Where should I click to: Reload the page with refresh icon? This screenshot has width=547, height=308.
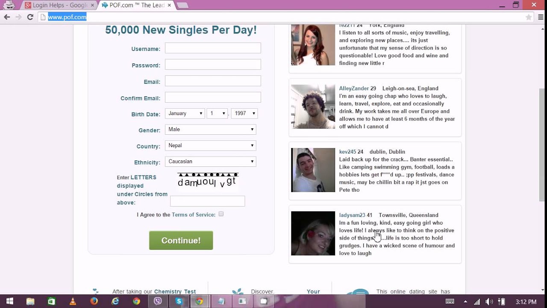pos(30,17)
